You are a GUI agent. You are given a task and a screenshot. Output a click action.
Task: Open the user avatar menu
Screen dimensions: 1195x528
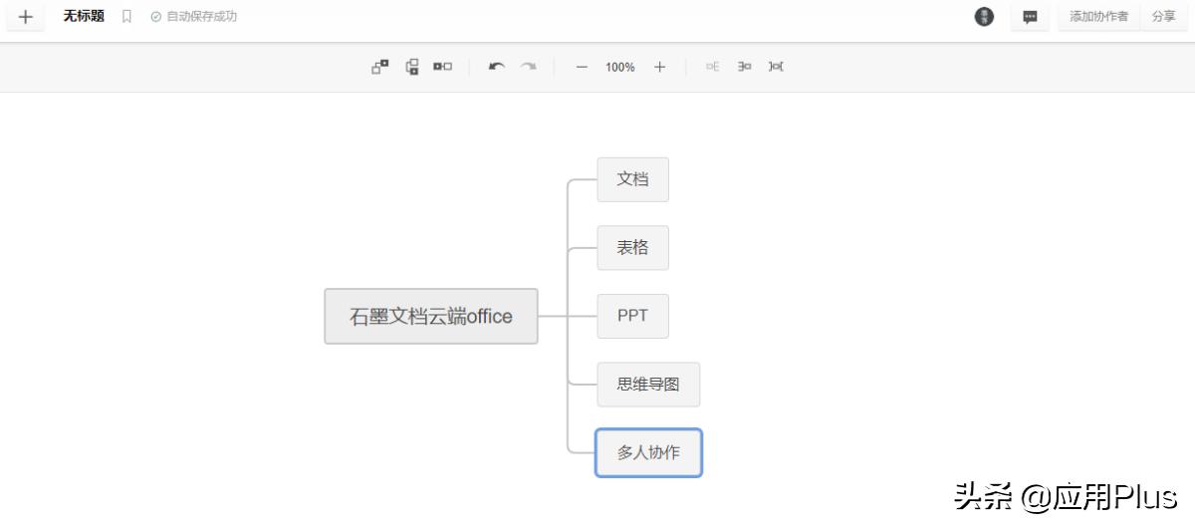pyautogui.click(x=984, y=17)
